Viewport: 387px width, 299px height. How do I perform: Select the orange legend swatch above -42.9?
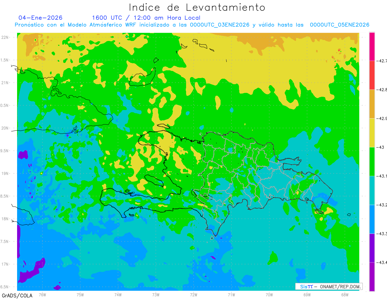tap(372, 104)
